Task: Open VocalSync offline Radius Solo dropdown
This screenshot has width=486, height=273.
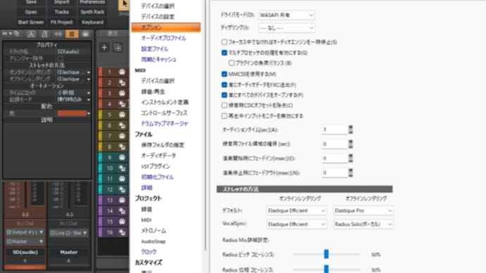Action: coord(363,224)
